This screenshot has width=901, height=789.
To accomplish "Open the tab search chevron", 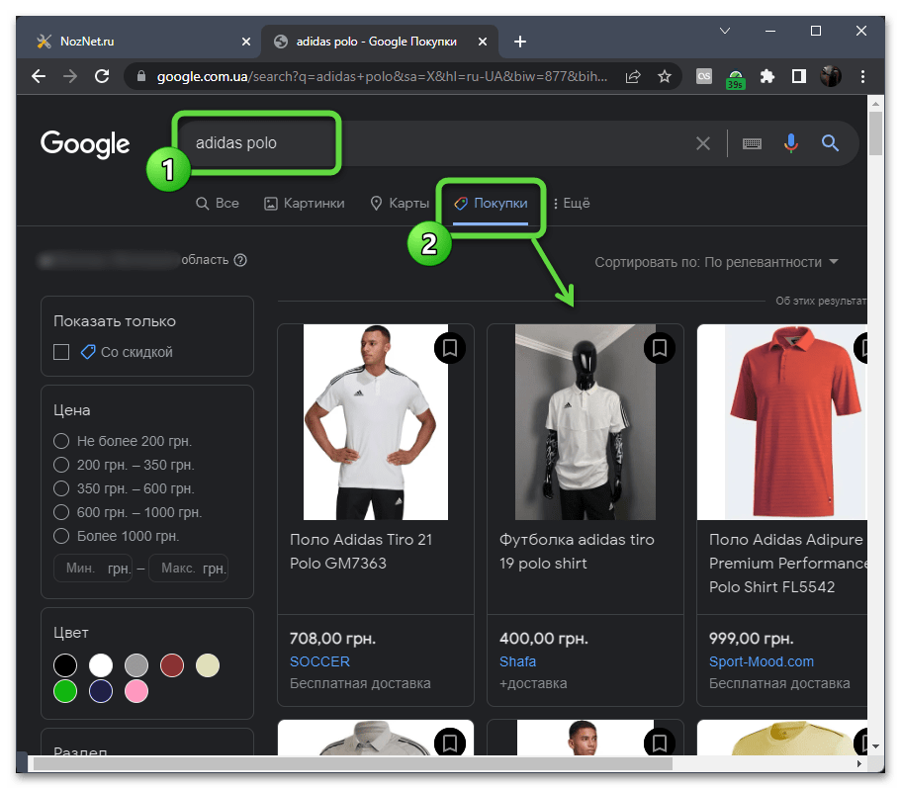I will point(725,31).
